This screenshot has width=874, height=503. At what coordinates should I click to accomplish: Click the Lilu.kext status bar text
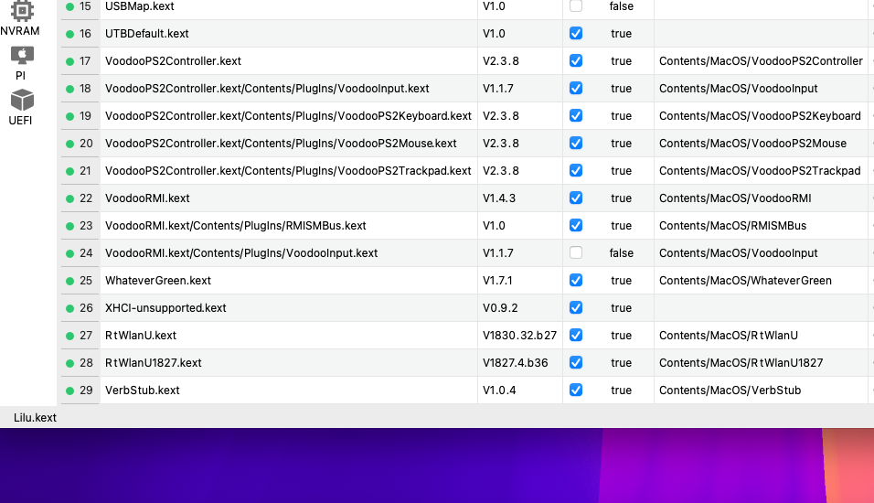(x=35, y=418)
